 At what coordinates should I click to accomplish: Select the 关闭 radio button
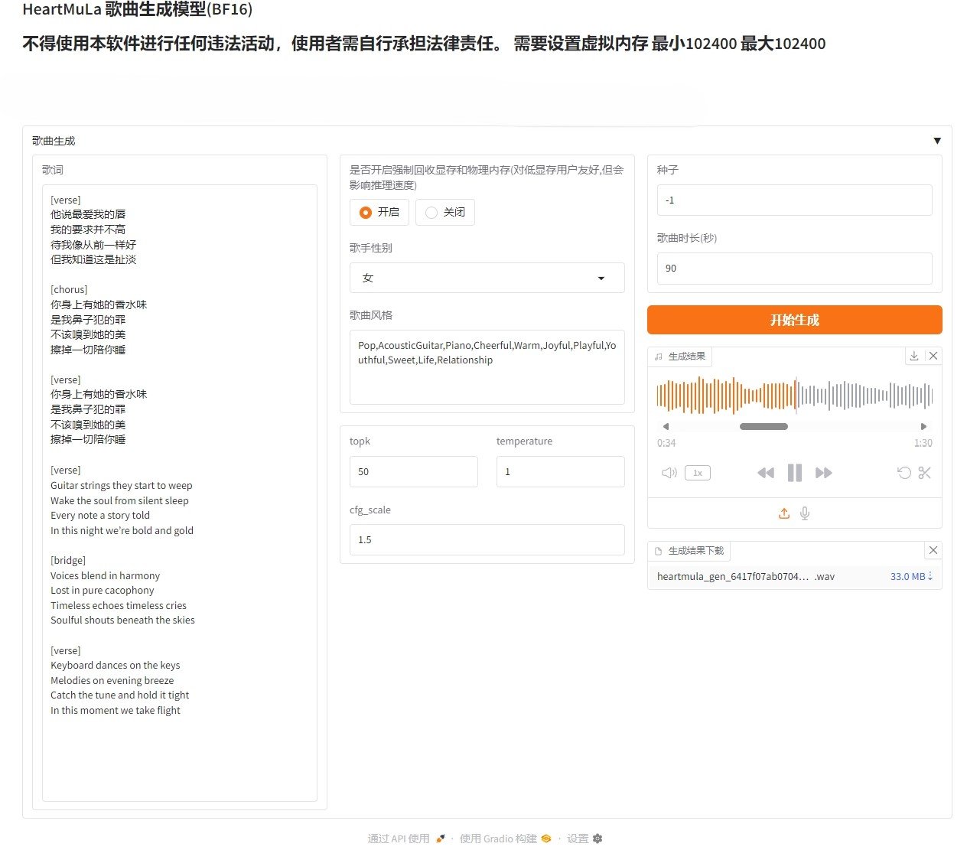[431, 212]
